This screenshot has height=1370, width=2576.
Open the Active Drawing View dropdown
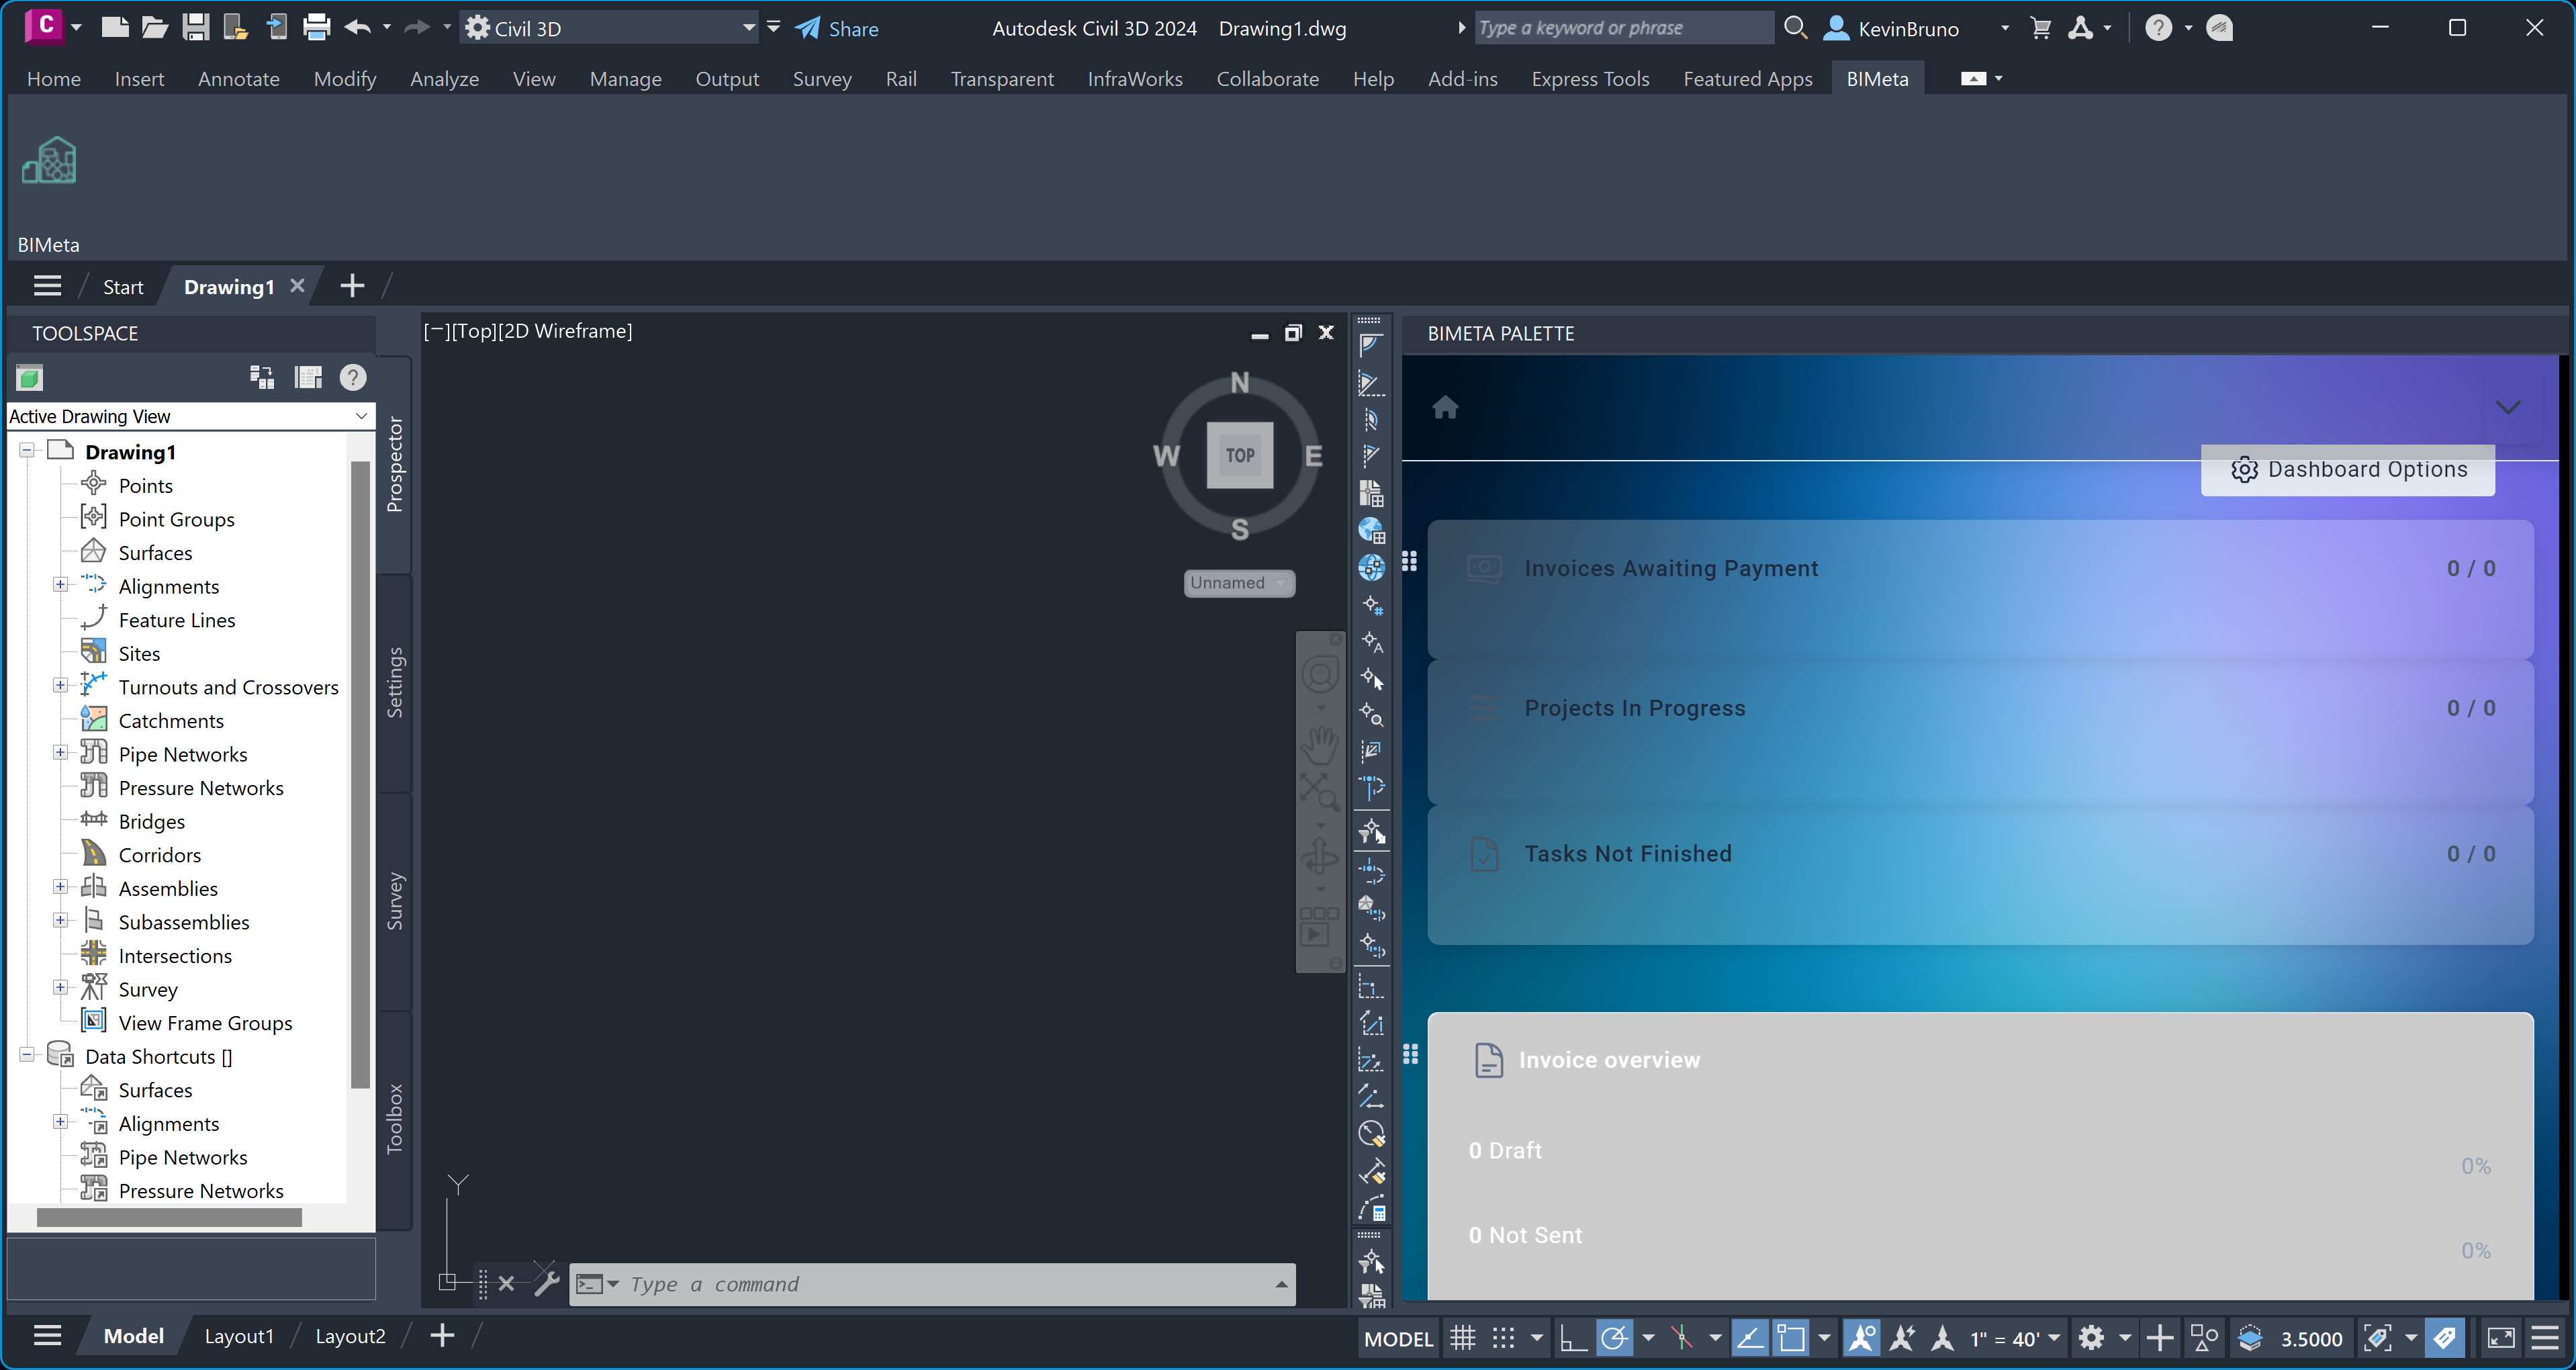pyautogui.click(x=190, y=416)
